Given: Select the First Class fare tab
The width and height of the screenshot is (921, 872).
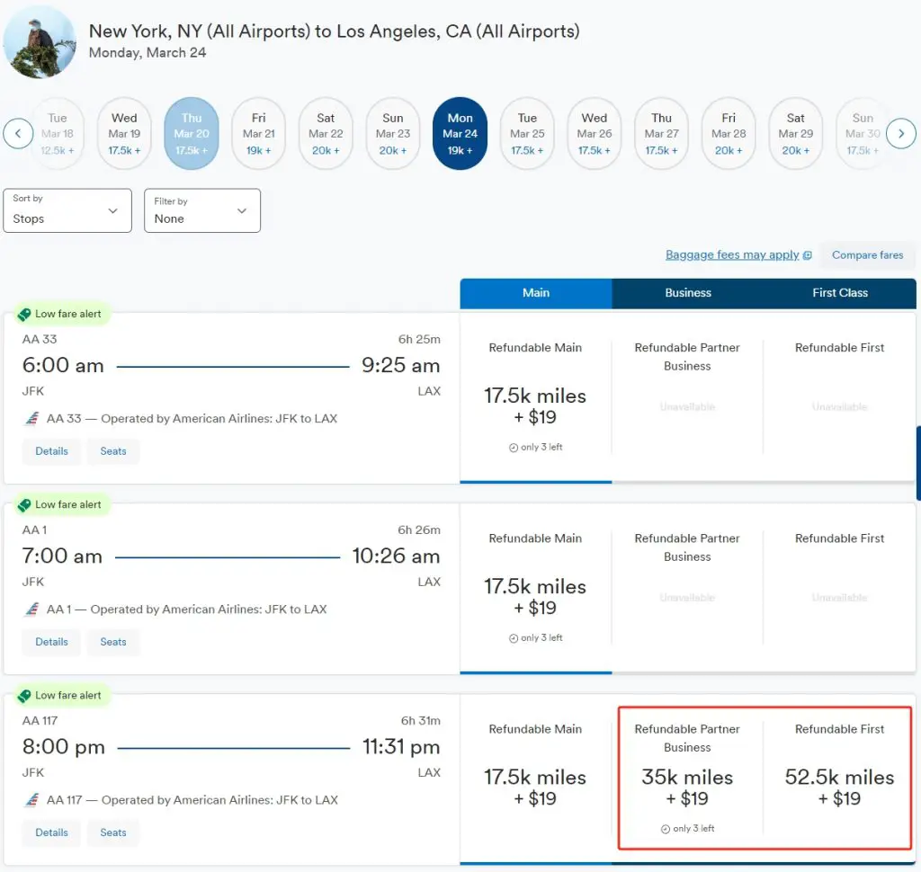Looking at the screenshot, I should [x=840, y=293].
